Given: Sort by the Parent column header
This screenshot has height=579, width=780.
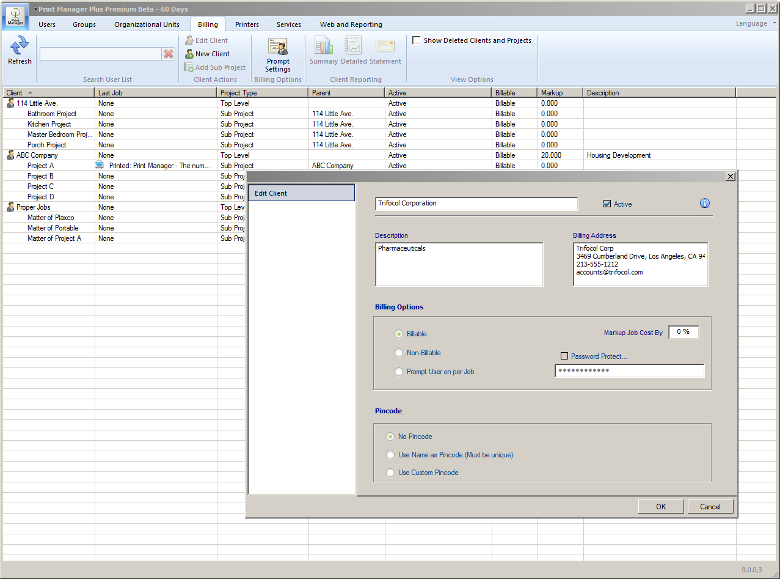Looking at the screenshot, I should pos(347,93).
